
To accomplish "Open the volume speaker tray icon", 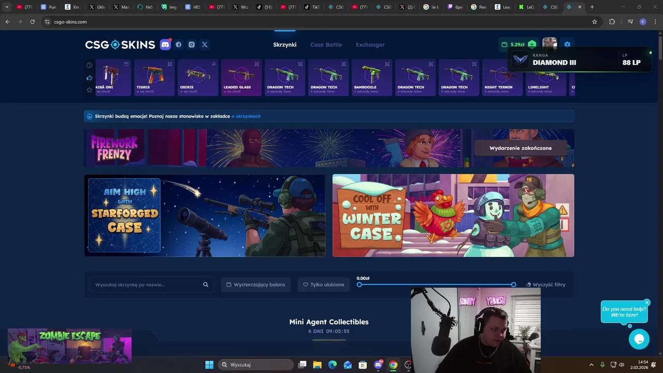I will tap(622, 365).
